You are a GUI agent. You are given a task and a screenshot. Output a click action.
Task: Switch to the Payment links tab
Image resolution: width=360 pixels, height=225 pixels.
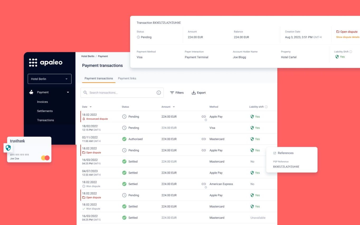[127, 78]
